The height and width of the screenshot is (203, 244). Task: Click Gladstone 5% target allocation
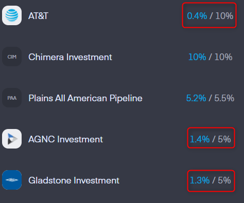pyautogui.click(x=224, y=180)
